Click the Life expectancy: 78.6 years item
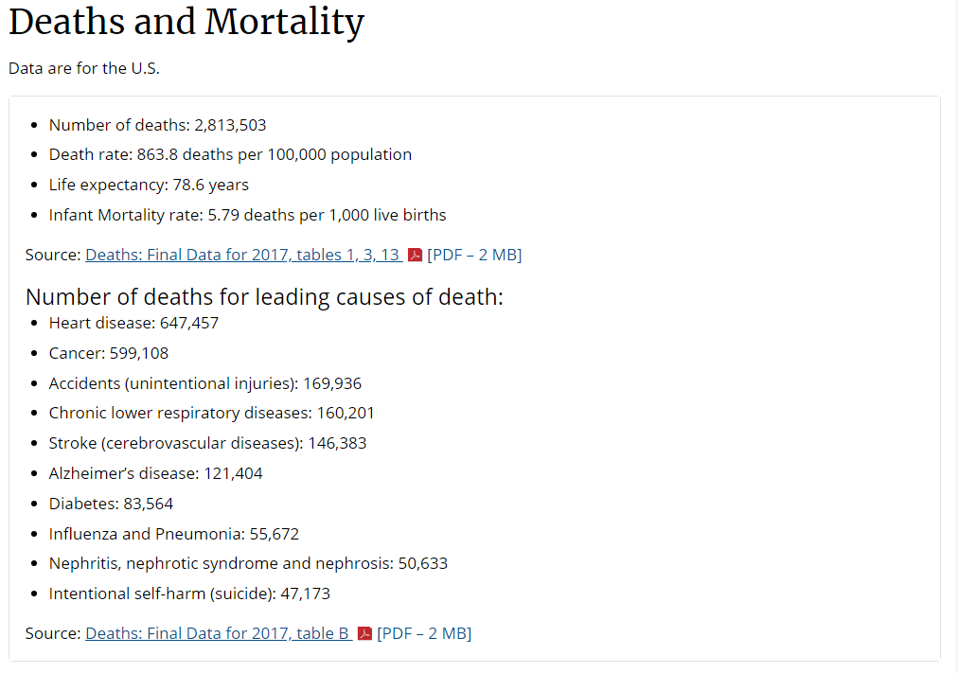 [149, 185]
